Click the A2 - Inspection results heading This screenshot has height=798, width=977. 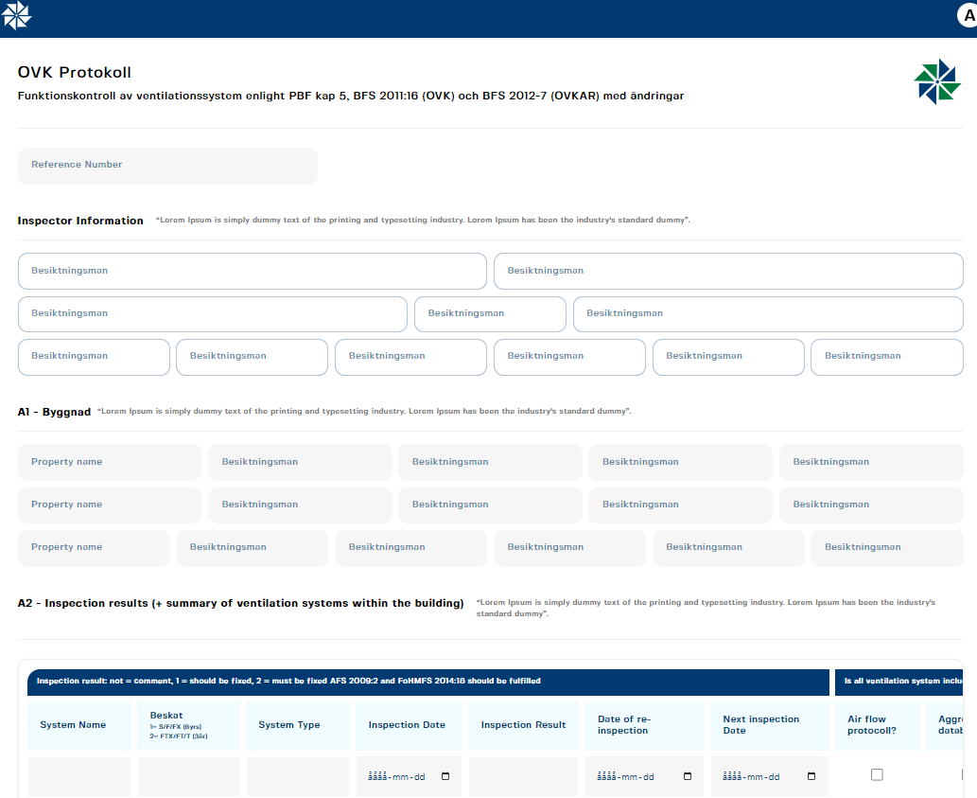[x=240, y=603]
